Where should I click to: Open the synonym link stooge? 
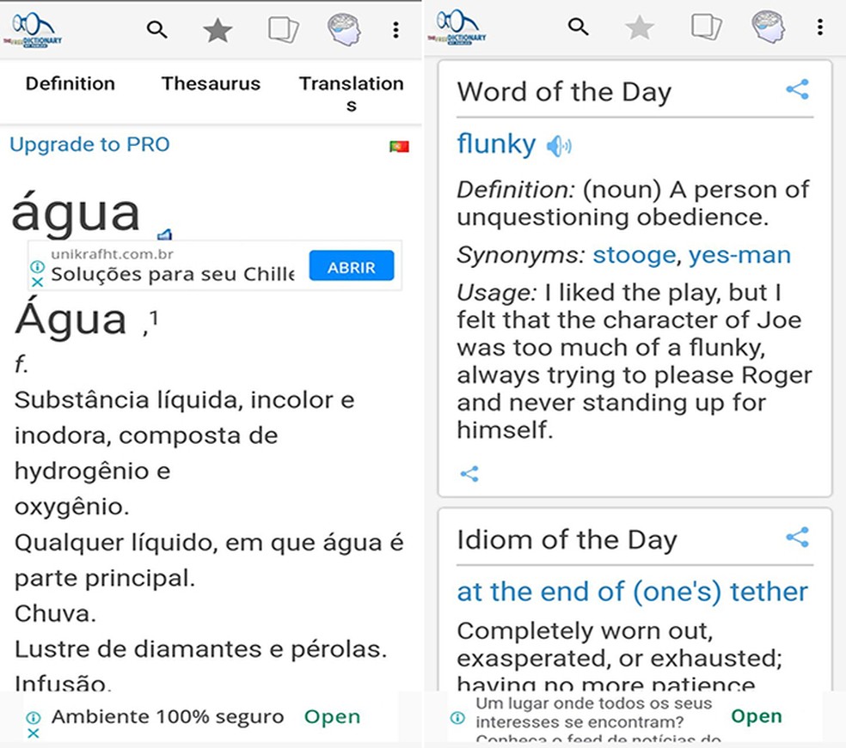[x=634, y=255]
